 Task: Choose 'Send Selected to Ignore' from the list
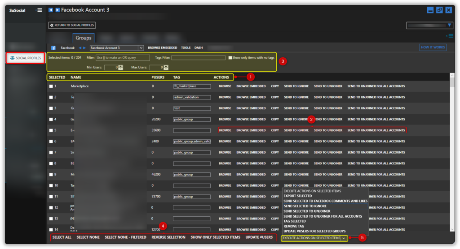pyautogui.click(x=305, y=206)
